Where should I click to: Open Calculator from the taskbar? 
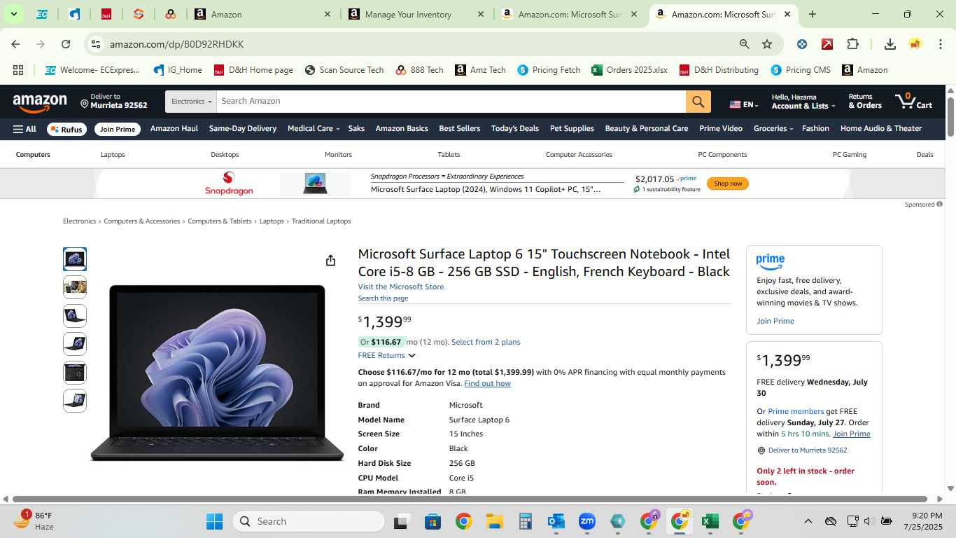point(526,521)
